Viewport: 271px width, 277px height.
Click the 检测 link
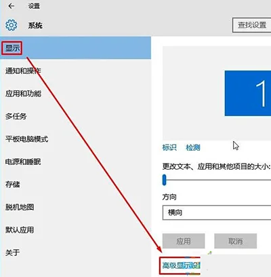click(x=193, y=147)
